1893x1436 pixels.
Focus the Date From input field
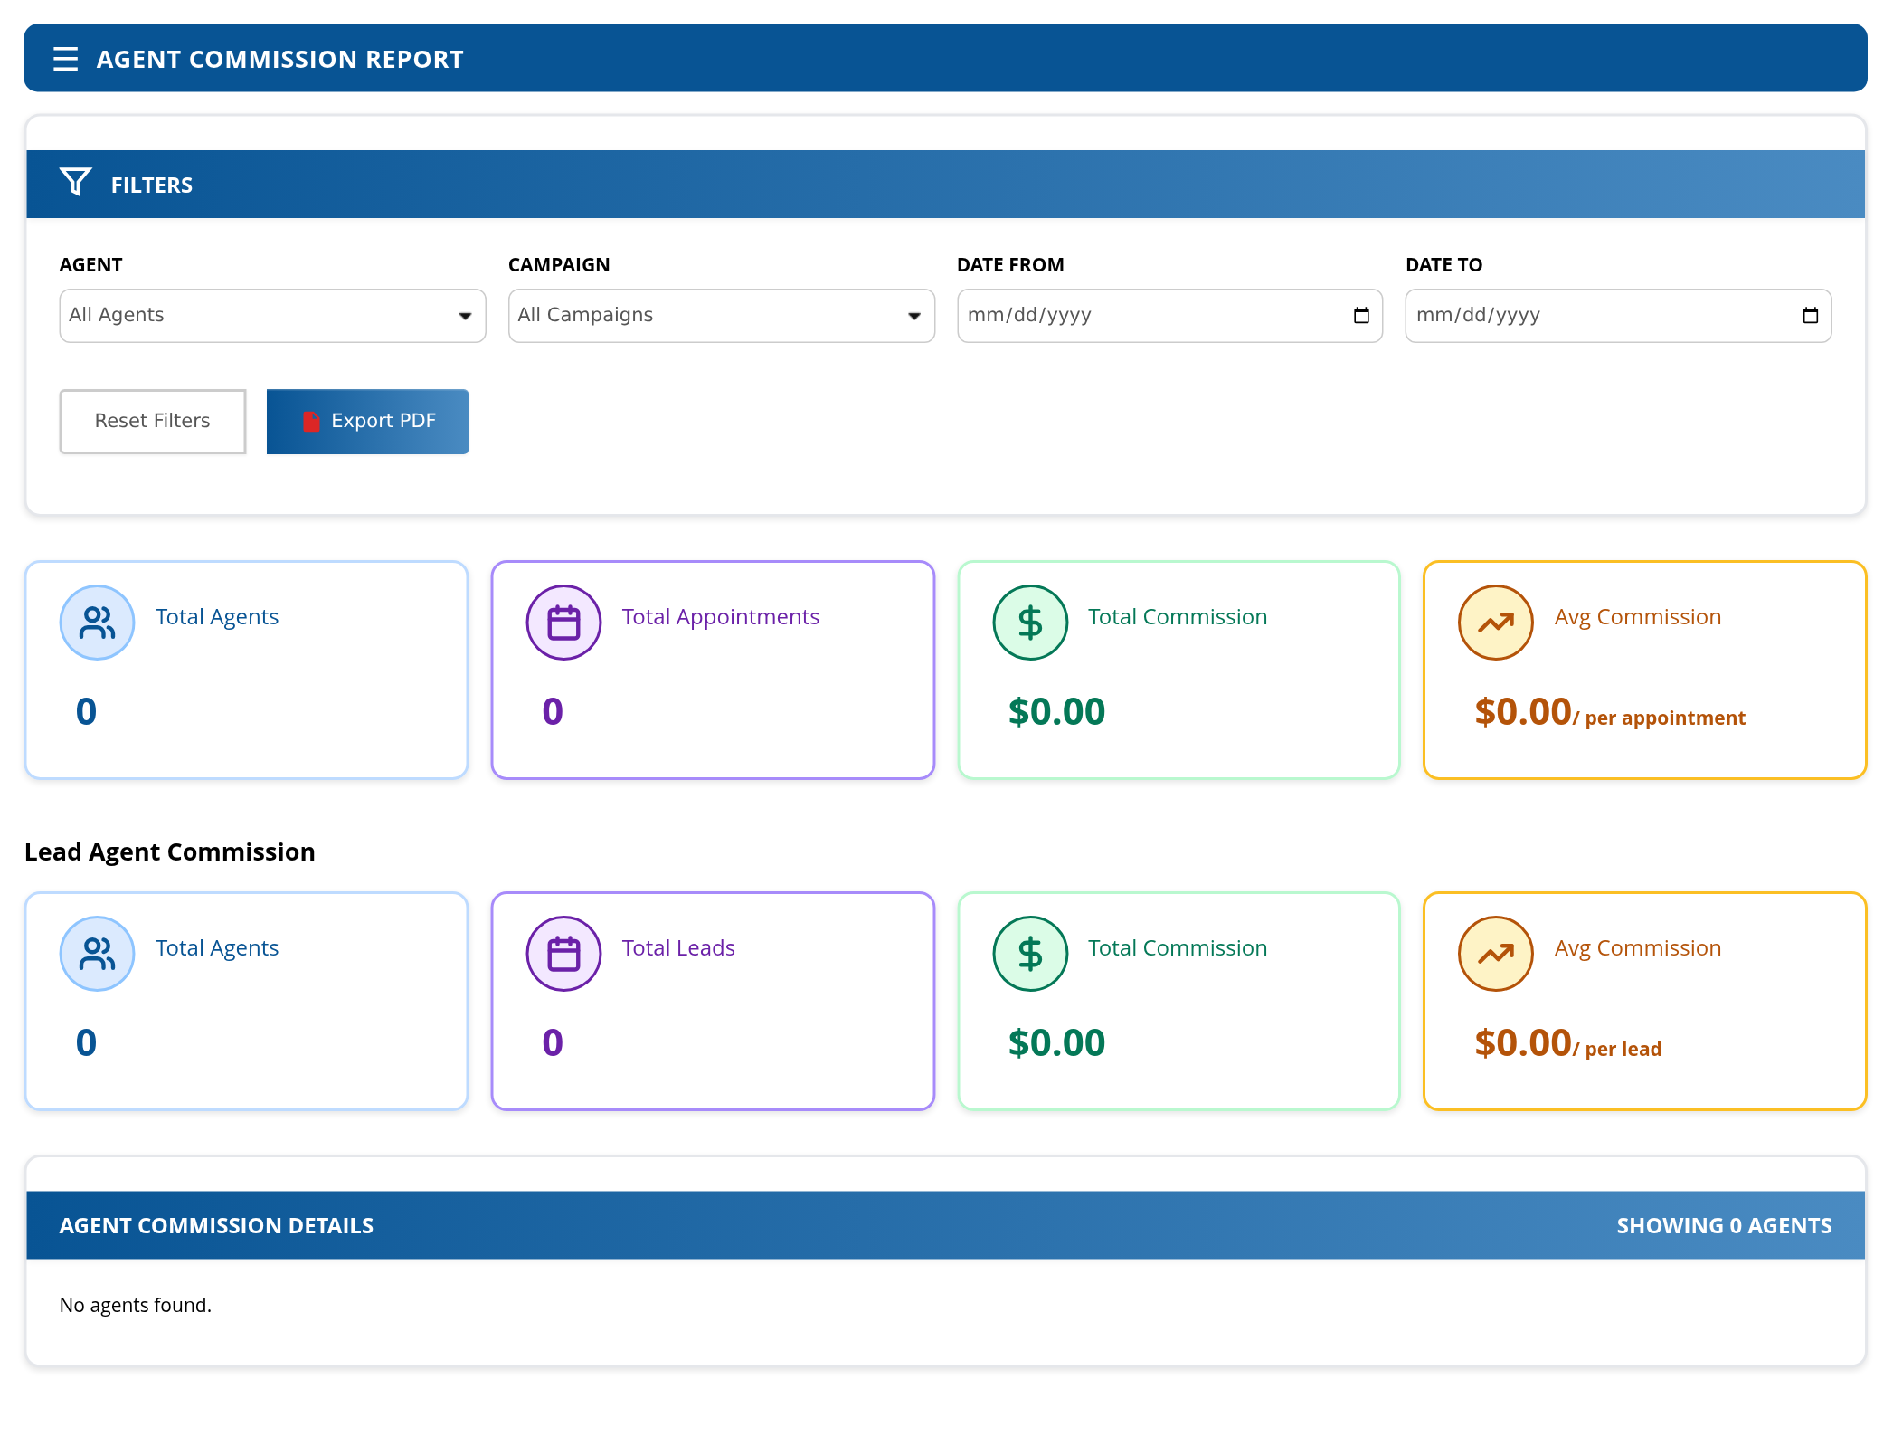click(x=1169, y=316)
